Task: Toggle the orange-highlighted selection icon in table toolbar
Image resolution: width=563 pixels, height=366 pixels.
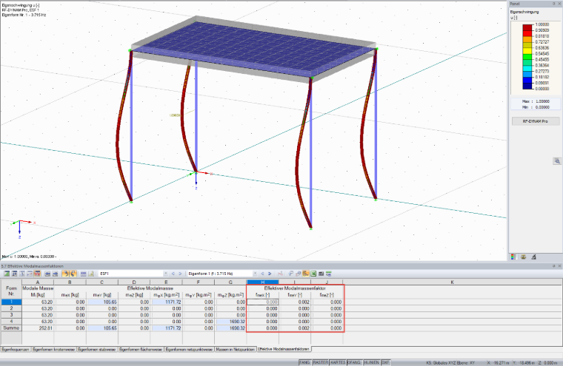Action: coord(305,274)
